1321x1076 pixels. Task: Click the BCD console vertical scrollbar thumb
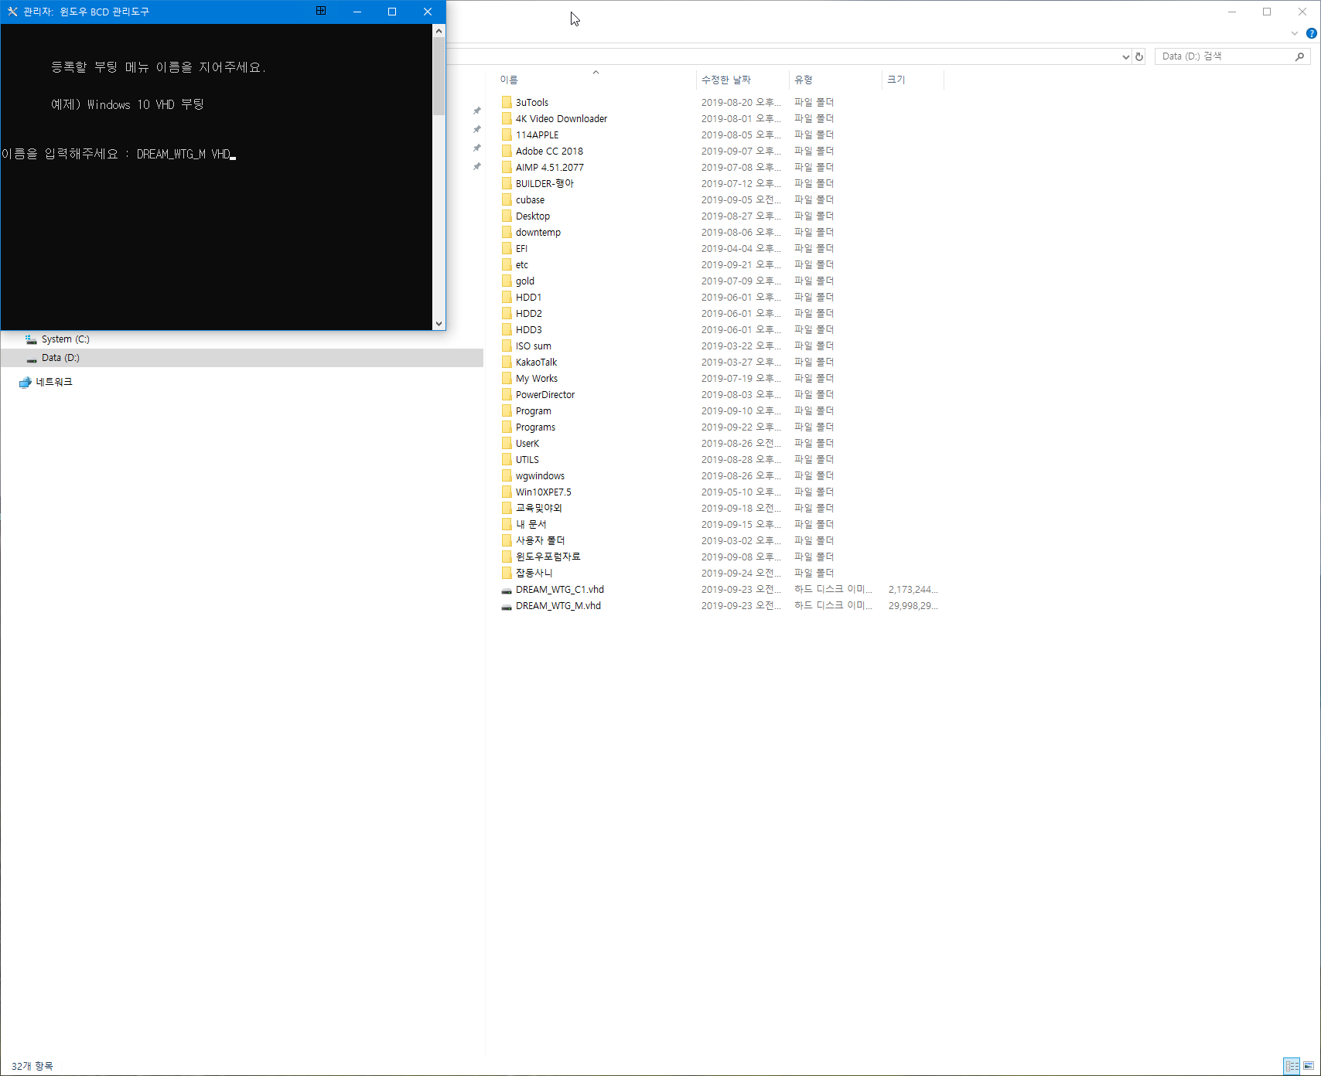click(439, 77)
